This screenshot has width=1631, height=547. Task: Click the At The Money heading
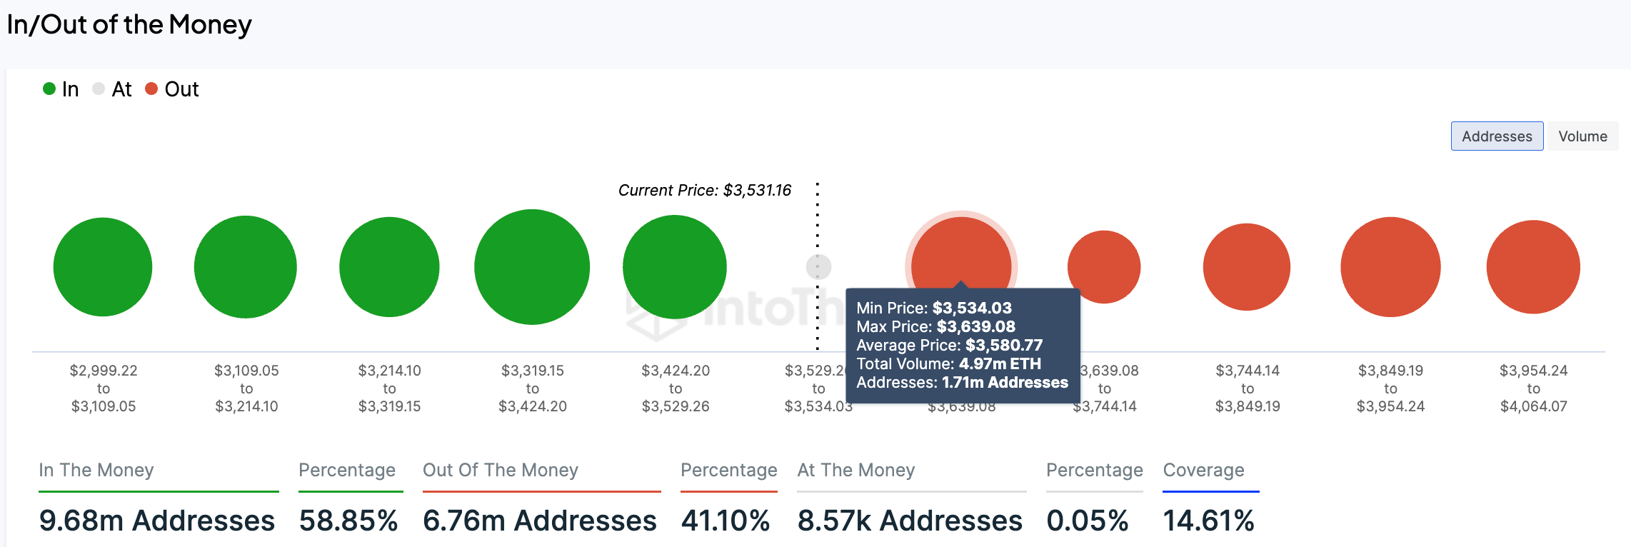[x=855, y=470]
